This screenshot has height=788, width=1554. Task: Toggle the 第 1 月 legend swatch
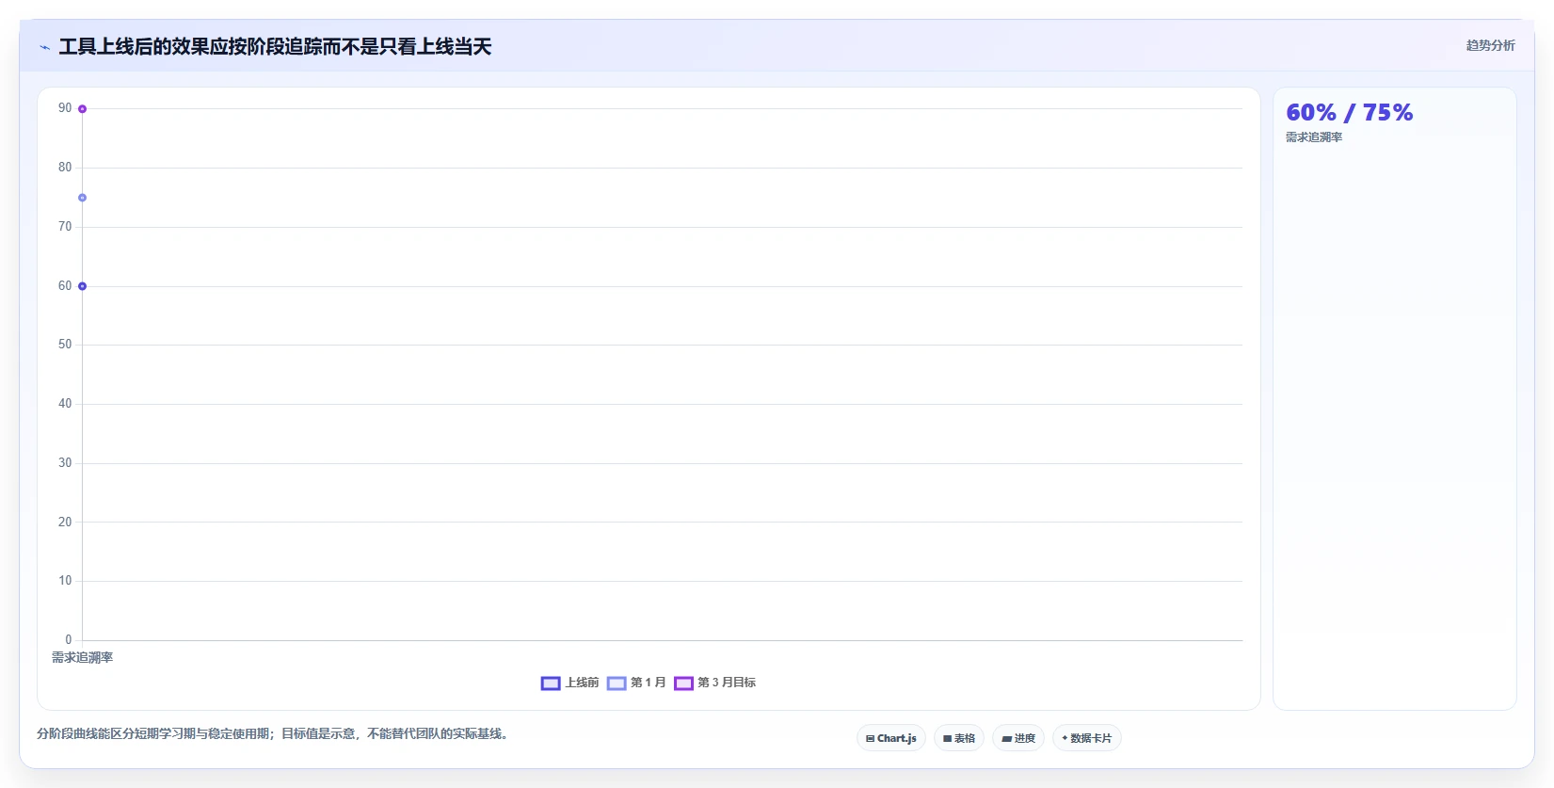point(617,683)
